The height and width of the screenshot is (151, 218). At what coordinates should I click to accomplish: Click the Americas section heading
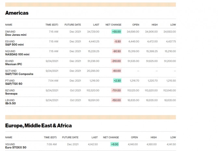point(17,13)
